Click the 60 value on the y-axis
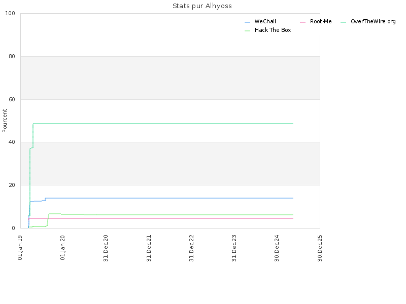Image resolution: width=406 pixels, height=304 pixels. point(12,99)
